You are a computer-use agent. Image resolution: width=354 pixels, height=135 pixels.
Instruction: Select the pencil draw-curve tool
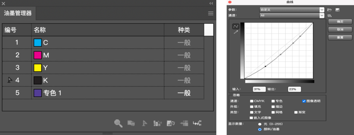click(x=236, y=32)
